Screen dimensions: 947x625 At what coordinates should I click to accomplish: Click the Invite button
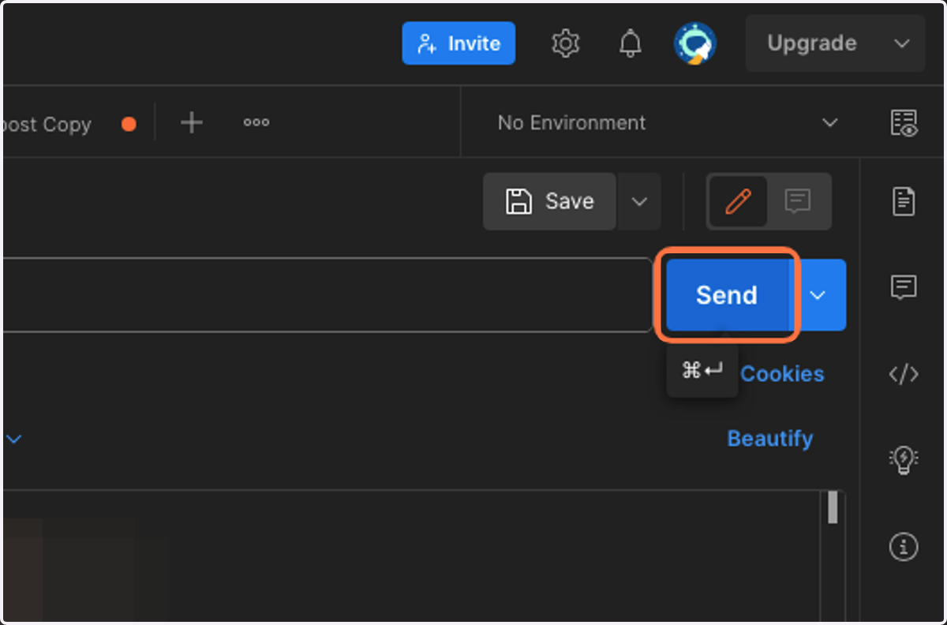pyautogui.click(x=459, y=43)
